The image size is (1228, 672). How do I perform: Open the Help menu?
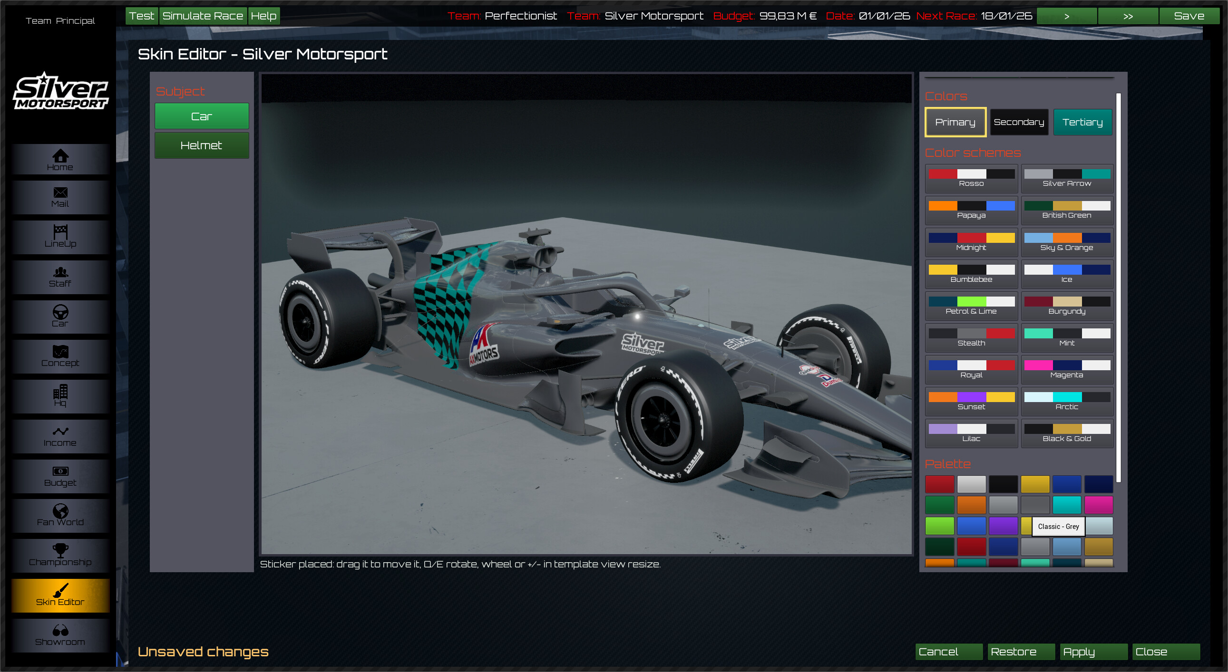(263, 16)
